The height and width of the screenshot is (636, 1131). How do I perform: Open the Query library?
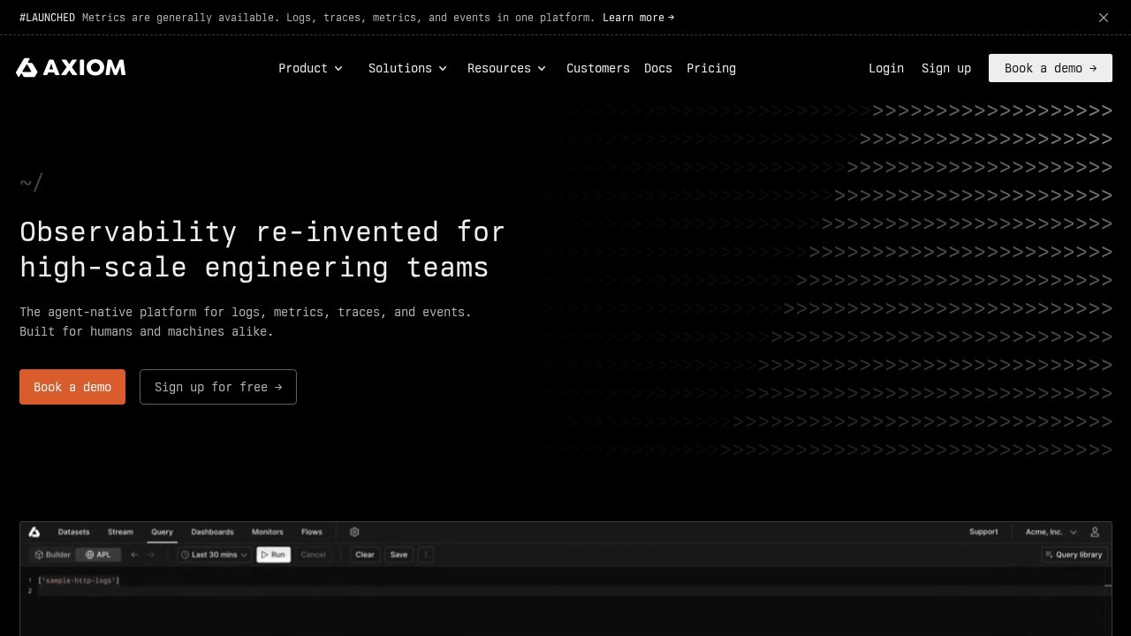point(1074,555)
